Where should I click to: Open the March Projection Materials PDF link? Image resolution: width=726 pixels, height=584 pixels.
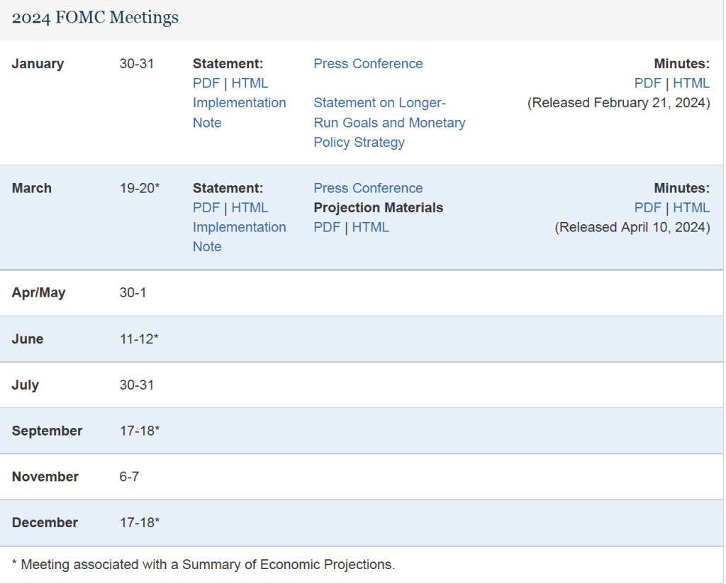[327, 227]
